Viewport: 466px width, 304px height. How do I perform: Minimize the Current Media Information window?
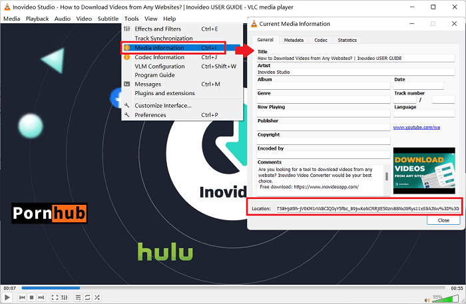pyautogui.click(x=411, y=24)
